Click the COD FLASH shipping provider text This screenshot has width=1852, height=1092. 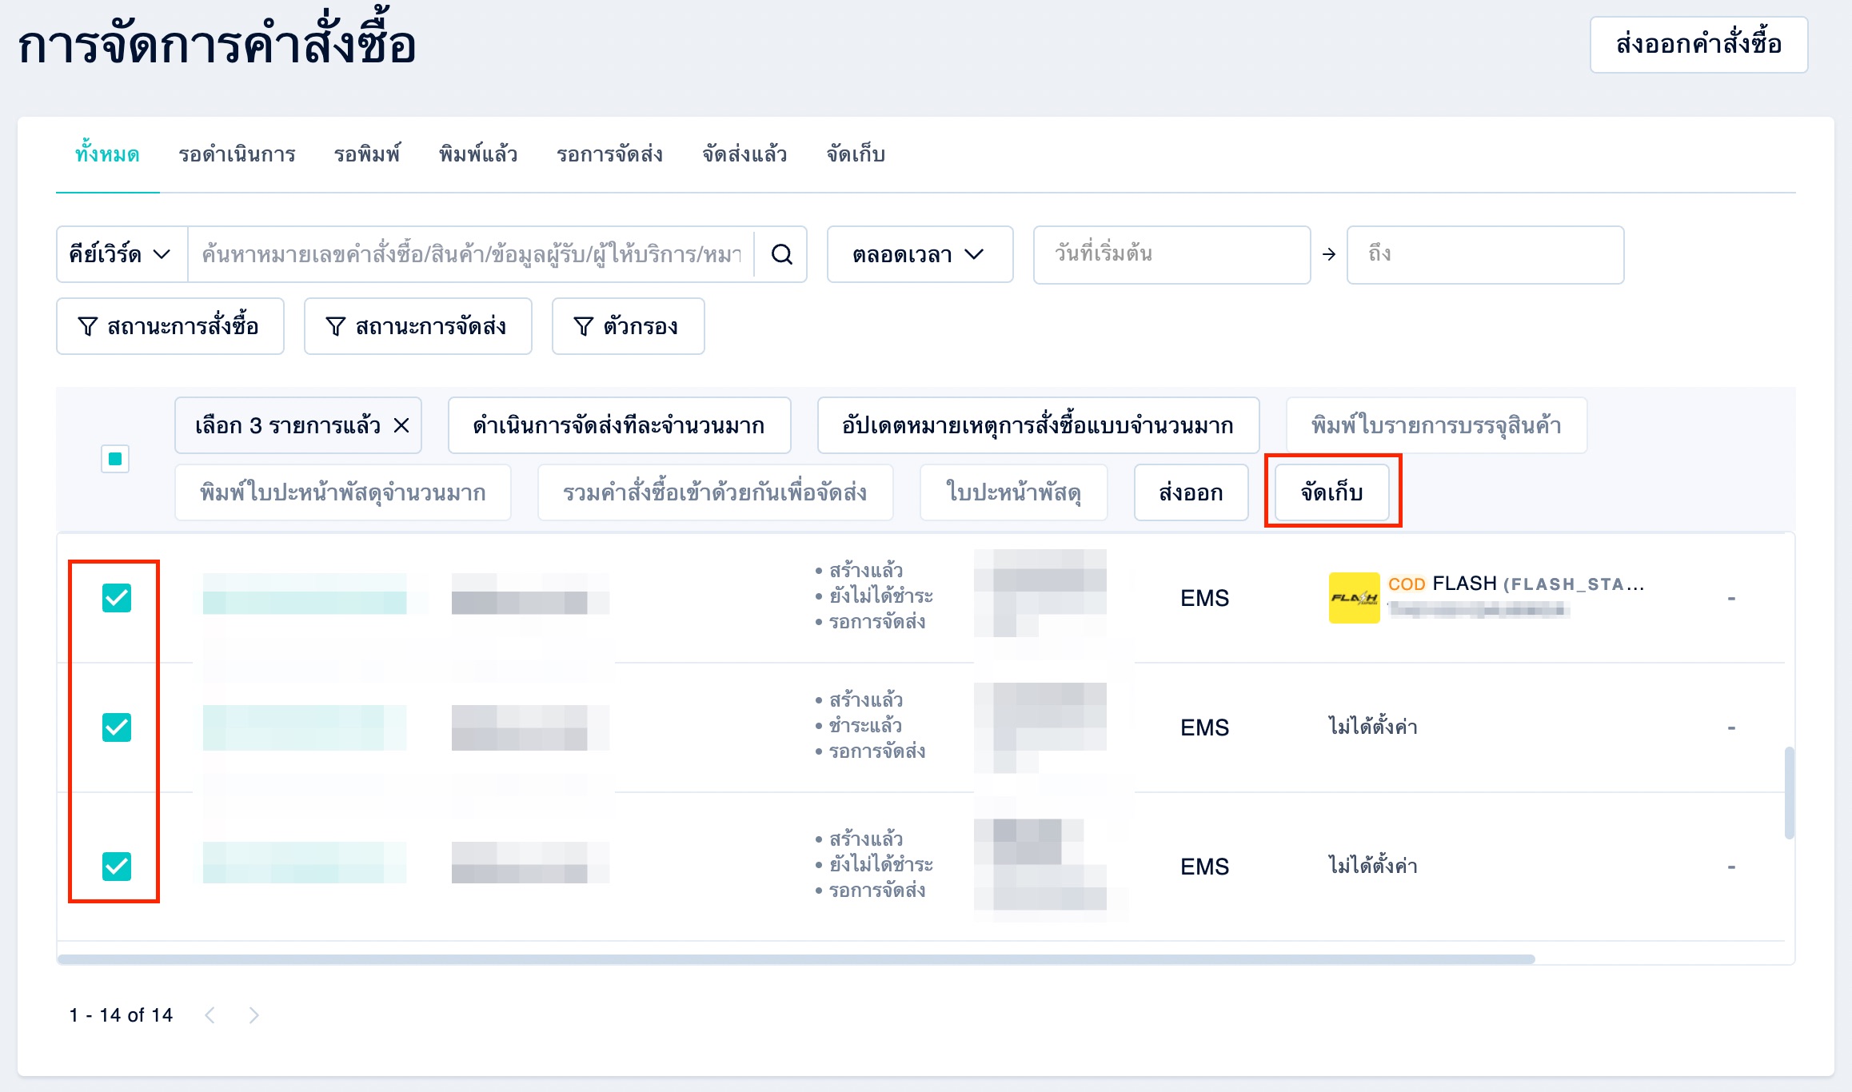click(1516, 584)
